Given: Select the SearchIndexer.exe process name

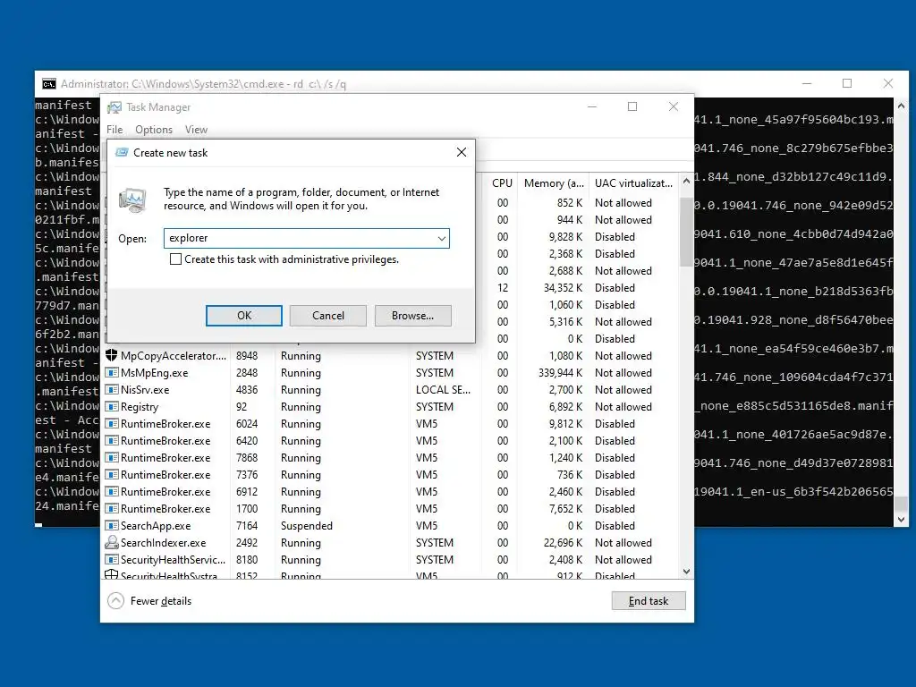Looking at the screenshot, I should (163, 542).
